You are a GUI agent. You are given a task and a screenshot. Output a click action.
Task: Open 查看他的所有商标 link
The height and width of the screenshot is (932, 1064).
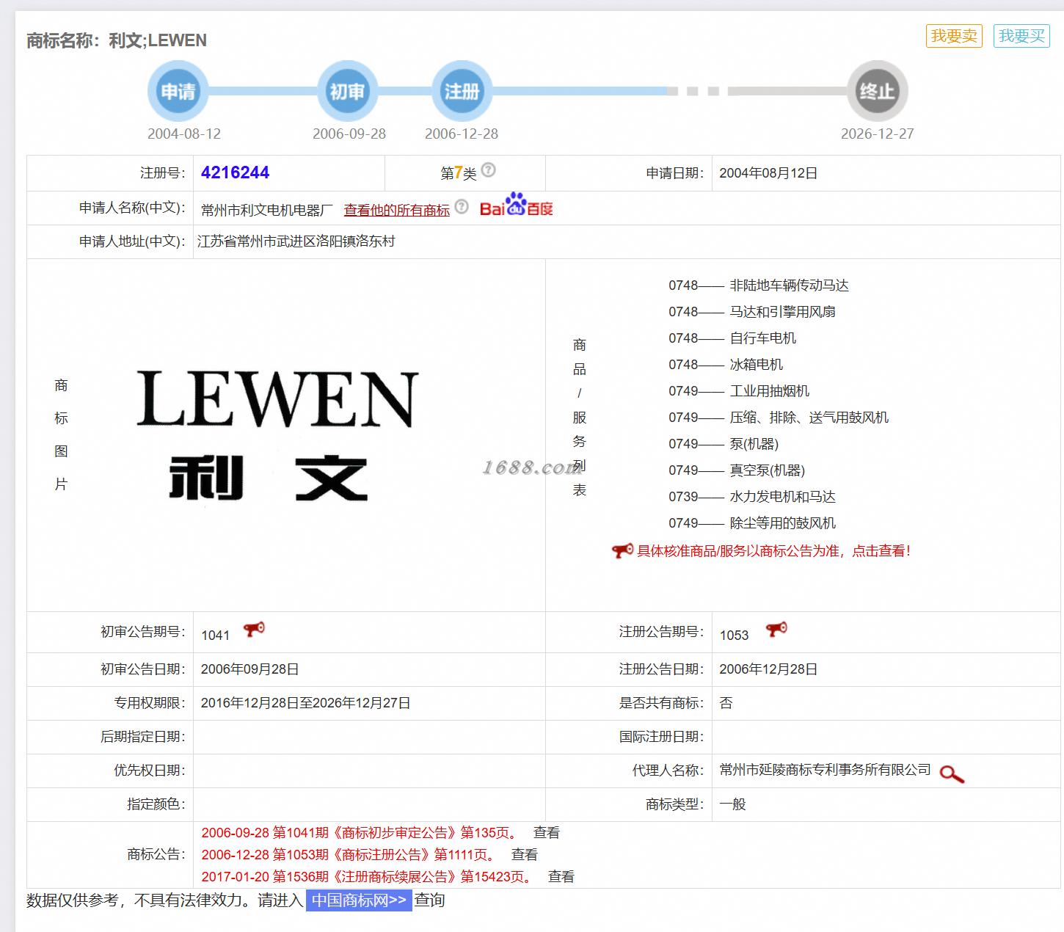(x=397, y=210)
